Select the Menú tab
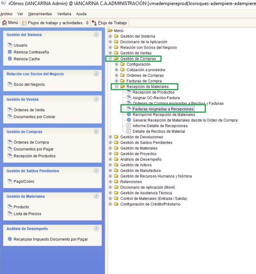The width and height of the screenshot is (256, 274). coord(10,23)
